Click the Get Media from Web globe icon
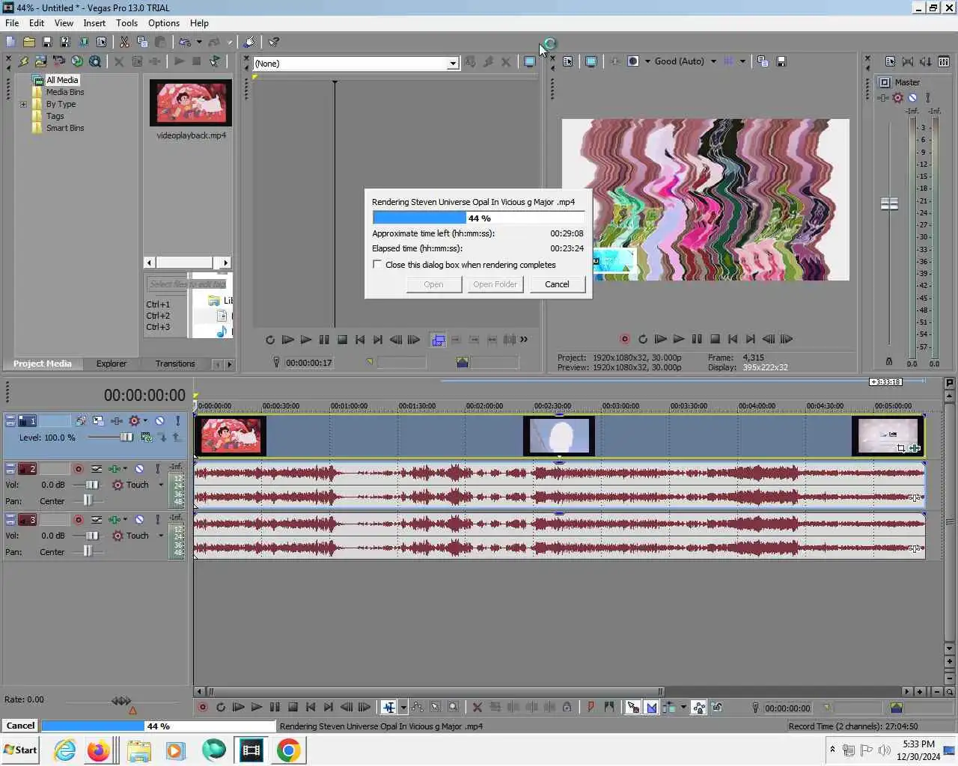The height and width of the screenshot is (766, 958). [x=76, y=61]
